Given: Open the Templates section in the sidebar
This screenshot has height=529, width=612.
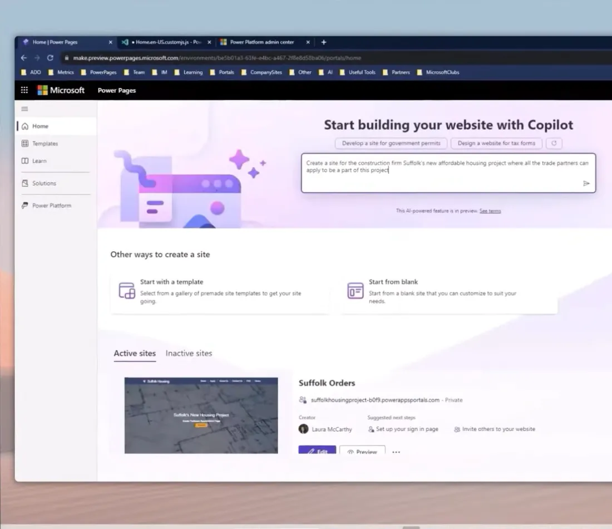Looking at the screenshot, I should pyautogui.click(x=45, y=143).
